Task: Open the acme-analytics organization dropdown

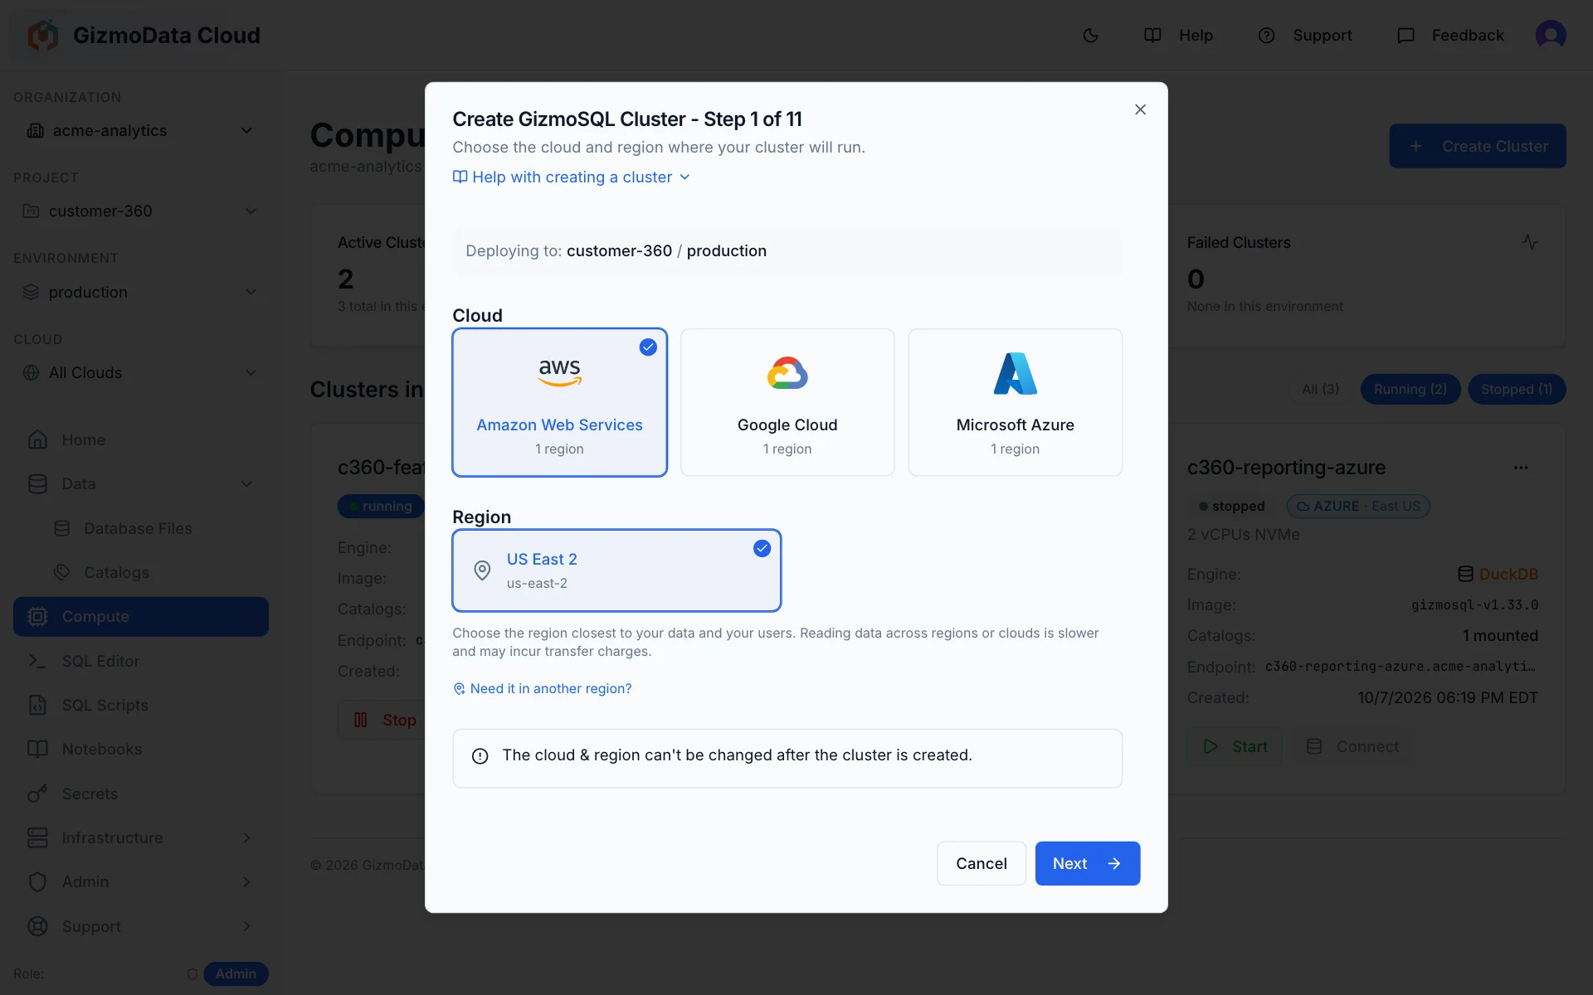Action: 140,131
